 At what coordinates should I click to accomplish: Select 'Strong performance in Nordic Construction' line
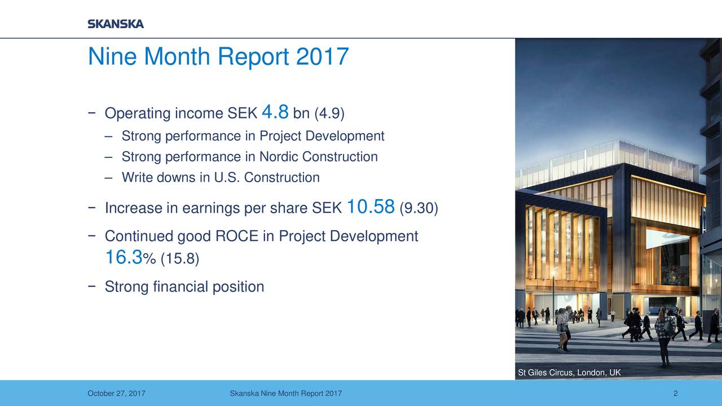click(241, 157)
